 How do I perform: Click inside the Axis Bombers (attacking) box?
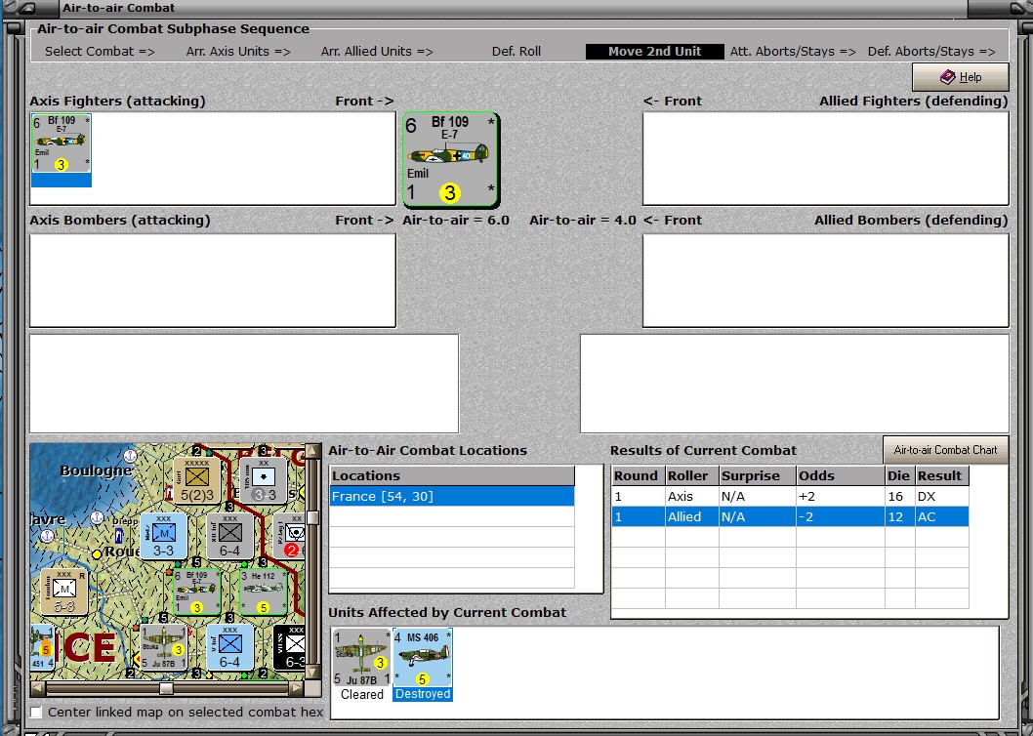point(213,280)
